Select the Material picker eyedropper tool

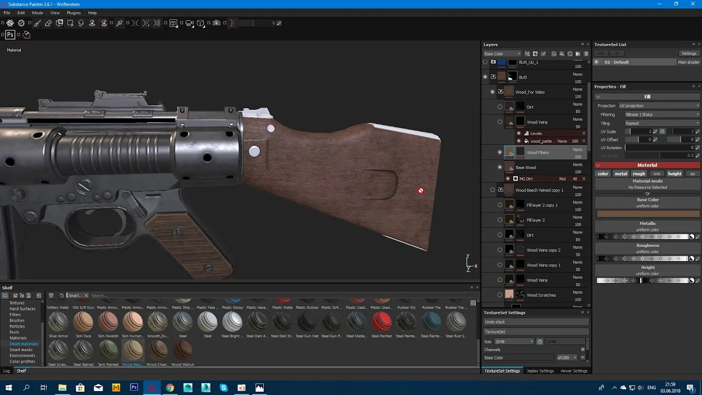click(119, 23)
